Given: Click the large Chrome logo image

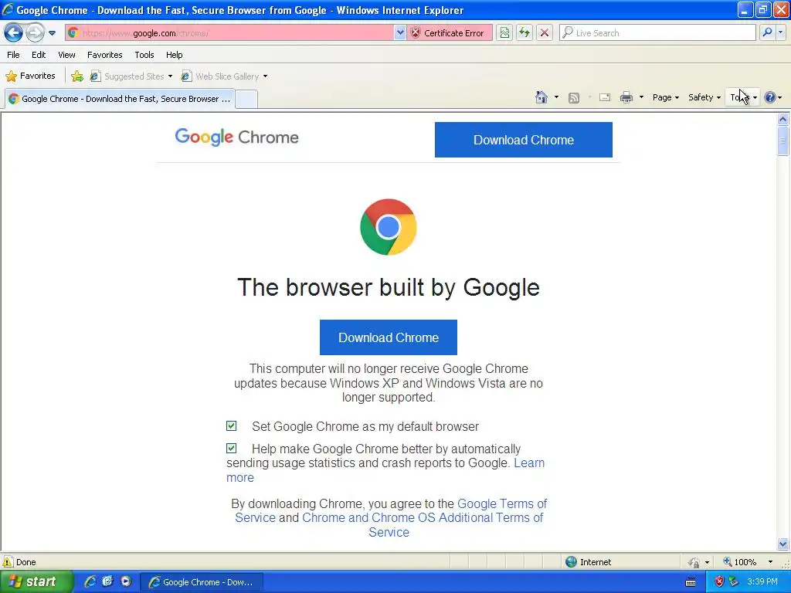Looking at the screenshot, I should [389, 227].
